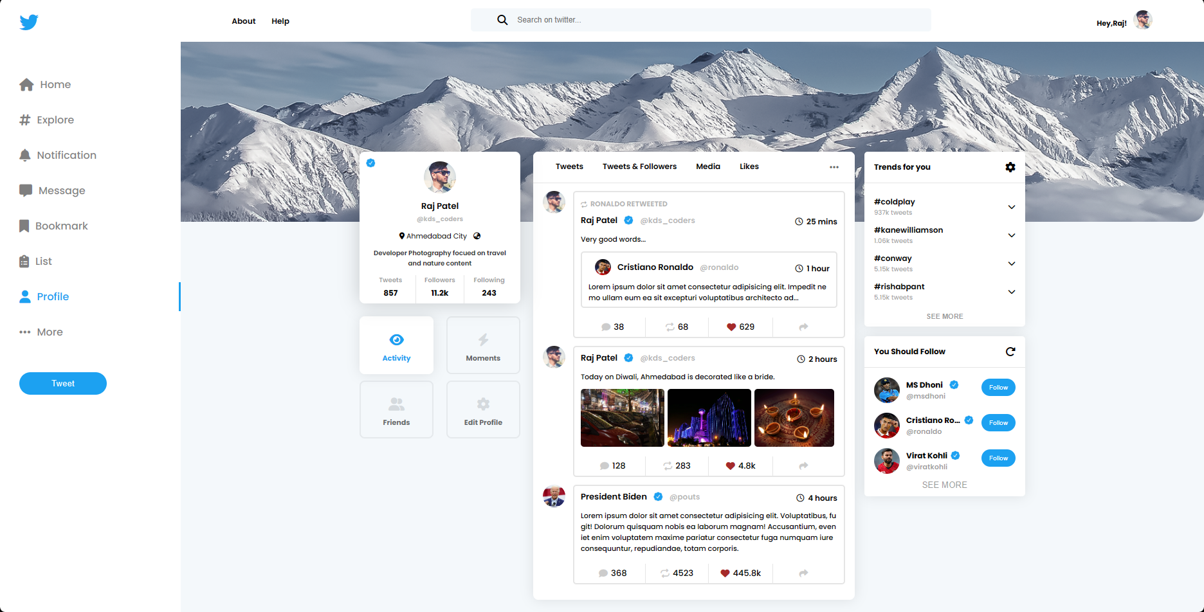This screenshot has height=612, width=1204.
Task: Open the three-dot options in tweets header
Action: click(834, 167)
